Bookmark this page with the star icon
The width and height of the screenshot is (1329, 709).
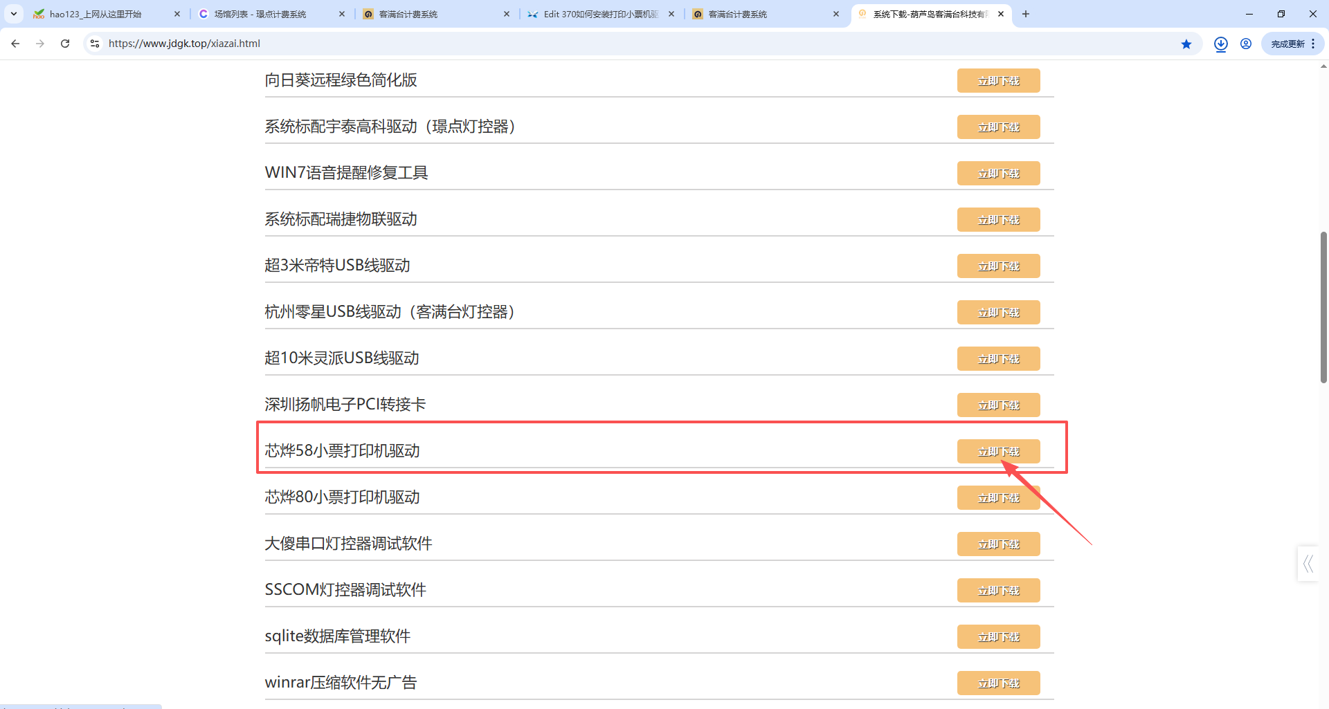(1186, 44)
